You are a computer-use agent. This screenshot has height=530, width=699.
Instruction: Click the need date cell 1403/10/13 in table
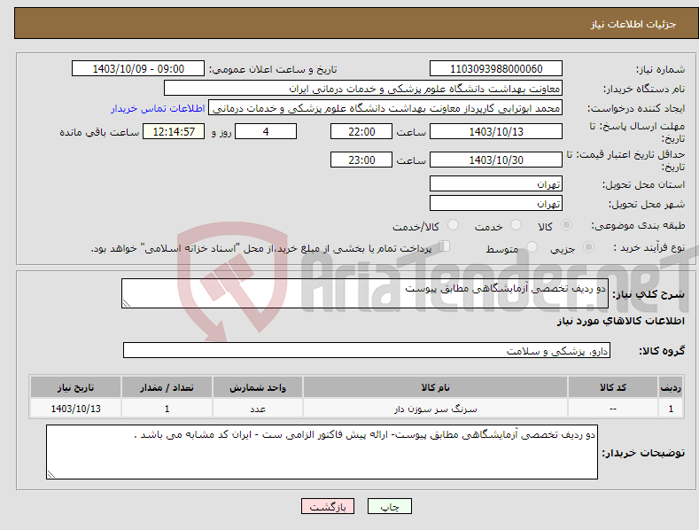click(x=76, y=409)
